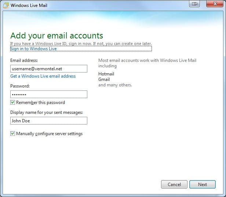Click 'Display name for your sent messages:' label
Viewport: 226px width, 197px height.
click(47, 112)
